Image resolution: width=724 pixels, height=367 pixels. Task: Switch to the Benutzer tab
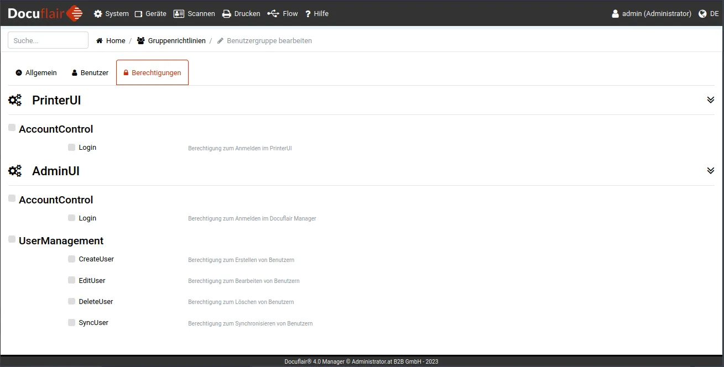pyautogui.click(x=90, y=73)
